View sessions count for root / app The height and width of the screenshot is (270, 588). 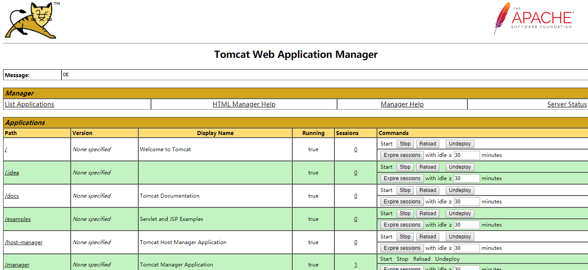pos(356,149)
